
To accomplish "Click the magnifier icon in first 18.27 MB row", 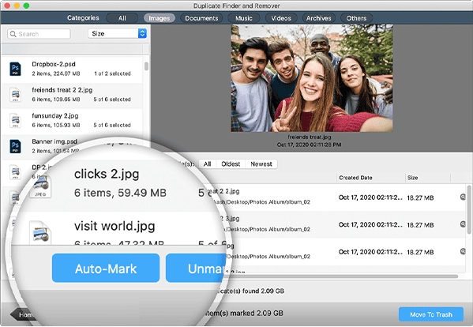I will pyautogui.click(x=463, y=197).
